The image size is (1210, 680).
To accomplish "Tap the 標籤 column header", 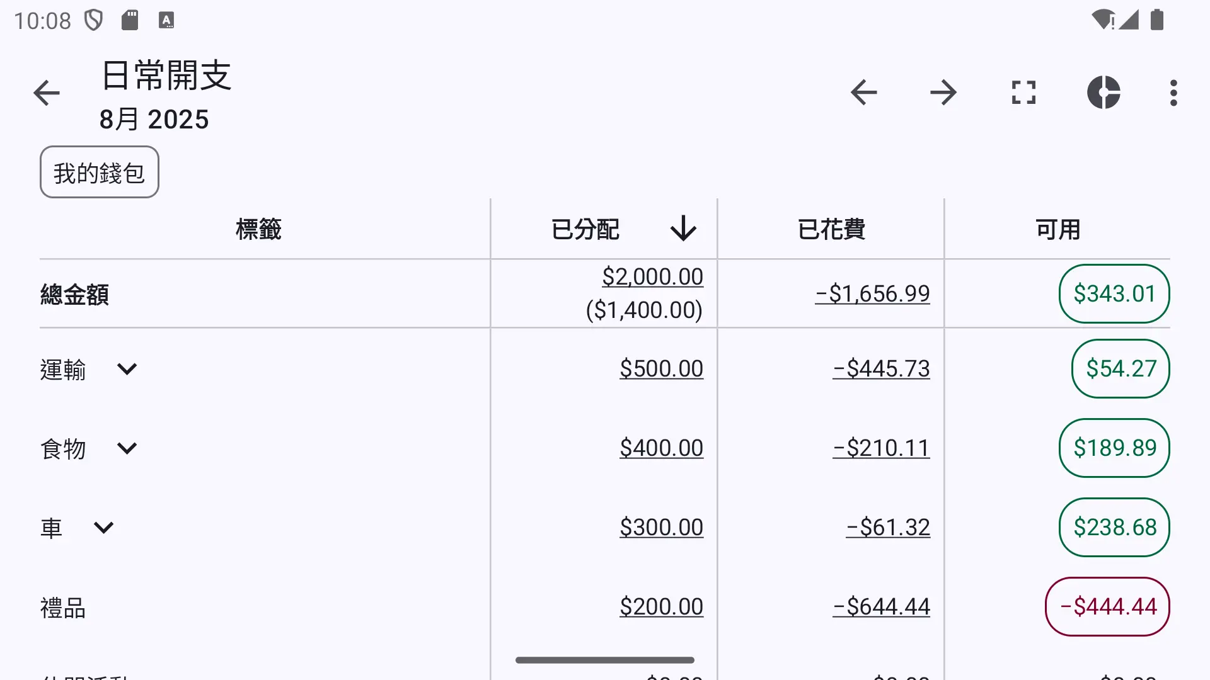I will point(258,229).
